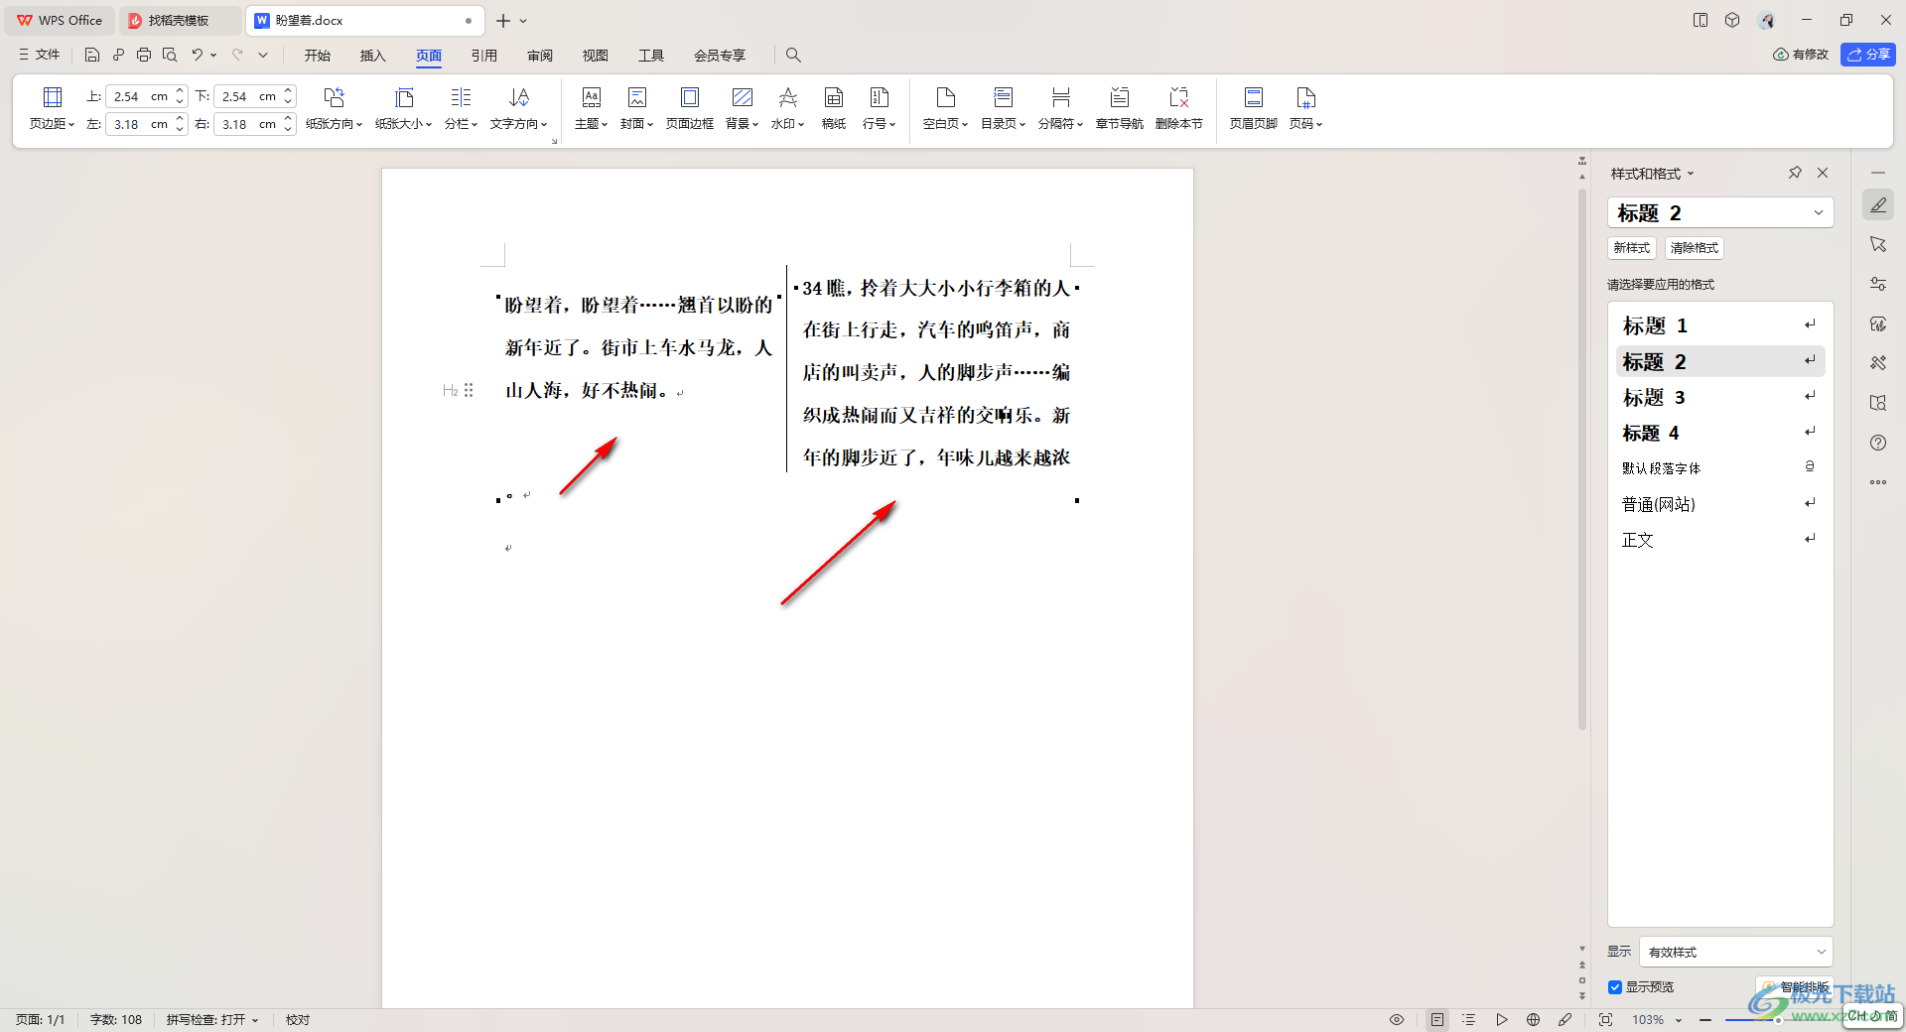The width and height of the screenshot is (1906, 1032).
Task: Click the print icon
Action: click(144, 55)
